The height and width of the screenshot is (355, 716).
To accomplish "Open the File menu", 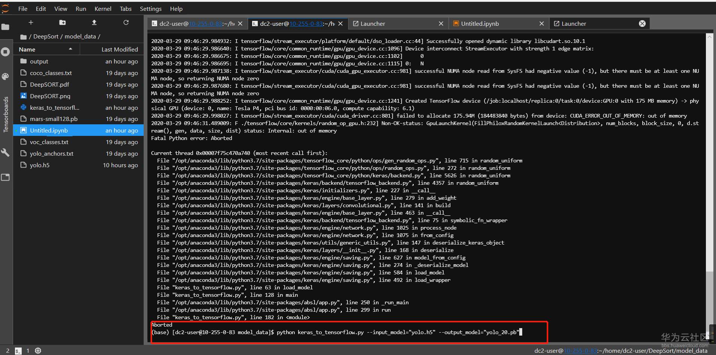I will tap(23, 9).
